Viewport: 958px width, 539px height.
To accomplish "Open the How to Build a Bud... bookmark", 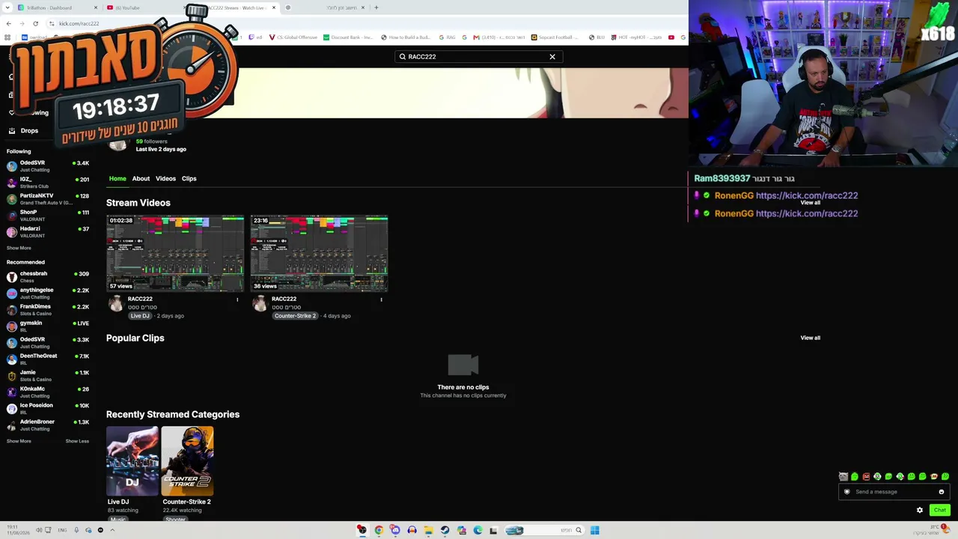I will click(405, 37).
